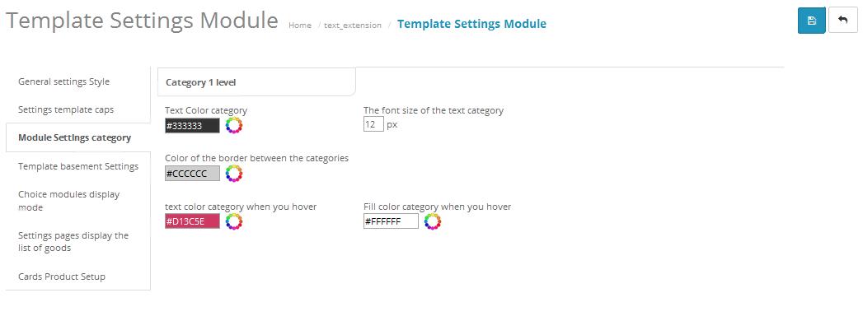Go to Template basement Settings

(x=77, y=166)
